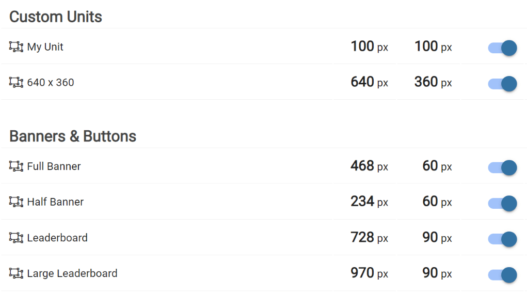This screenshot has width=527, height=292.
Task: Click the Banners & Buttons section heading
Action: click(x=73, y=136)
